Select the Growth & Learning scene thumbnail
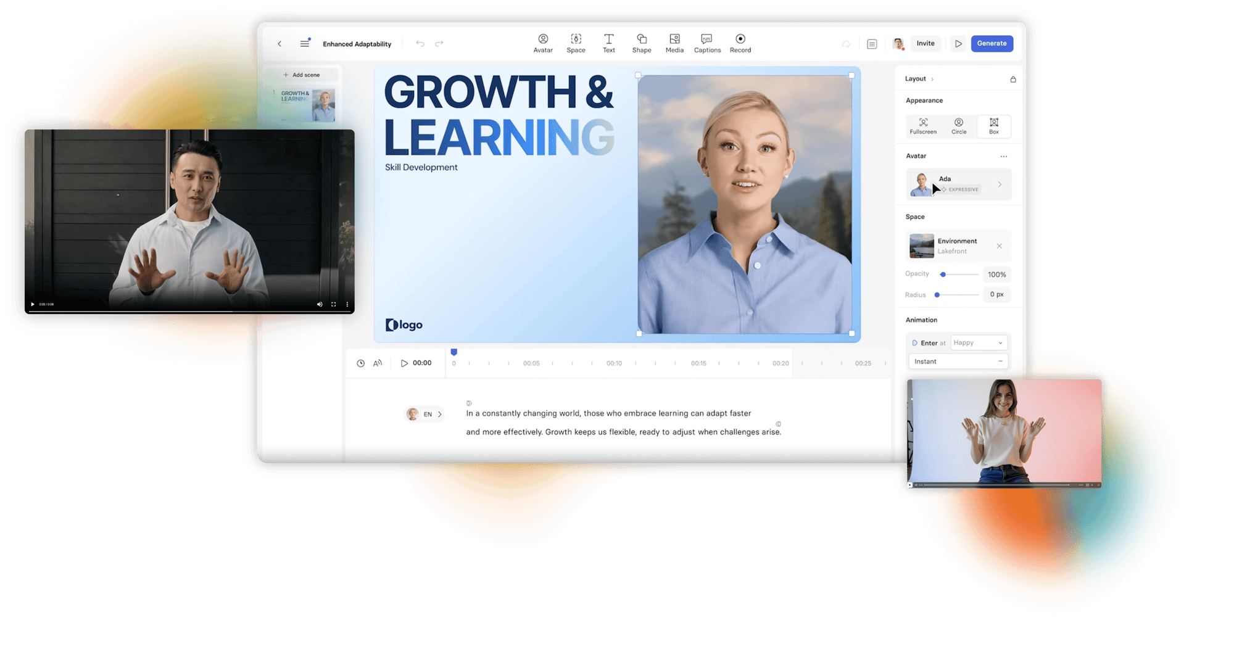1234x665 pixels. coord(307,104)
